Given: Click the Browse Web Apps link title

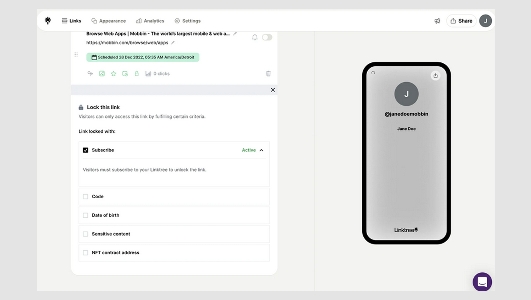Looking at the screenshot, I should [158, 34].
